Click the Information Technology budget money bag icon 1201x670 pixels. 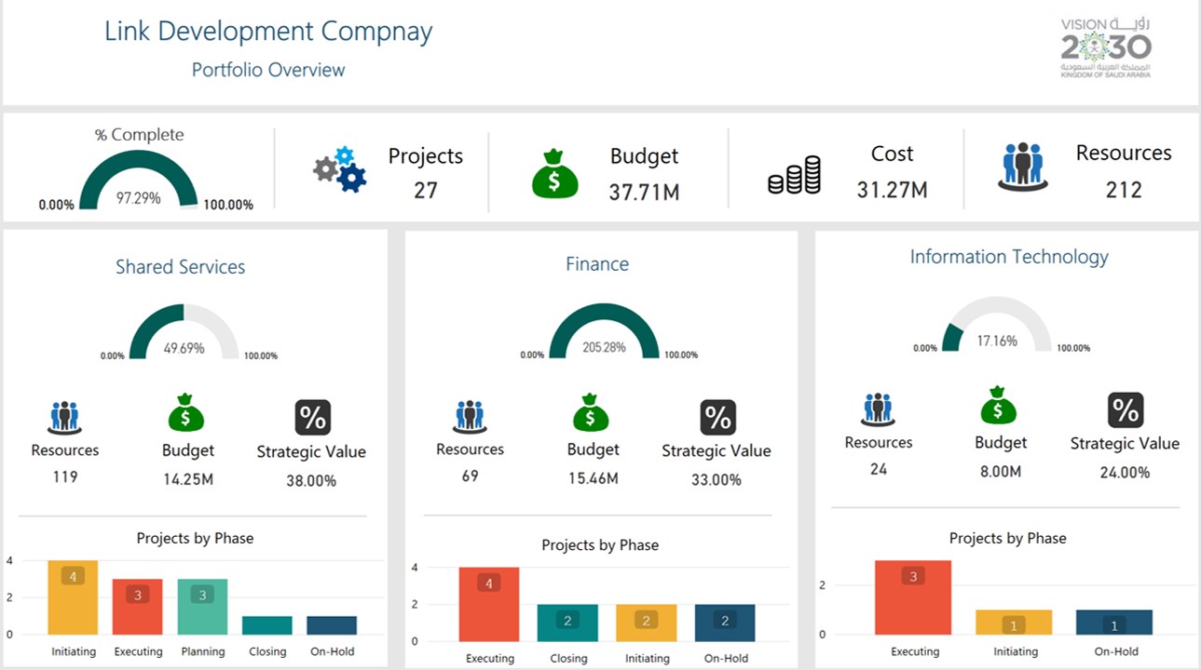pos(999,406)
